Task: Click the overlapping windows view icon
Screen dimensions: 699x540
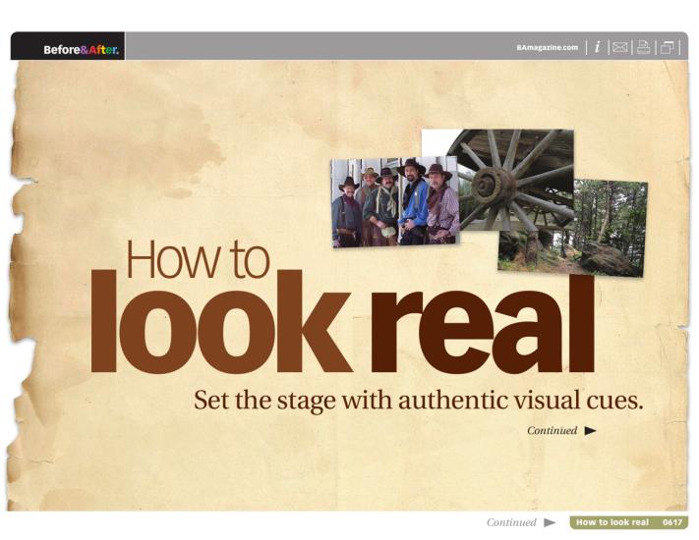Action: coord(667,47)
